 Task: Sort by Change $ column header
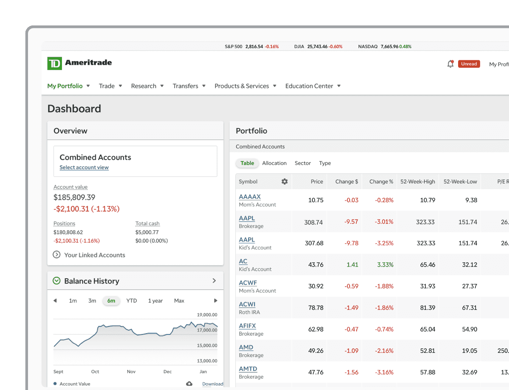[347, 181]
